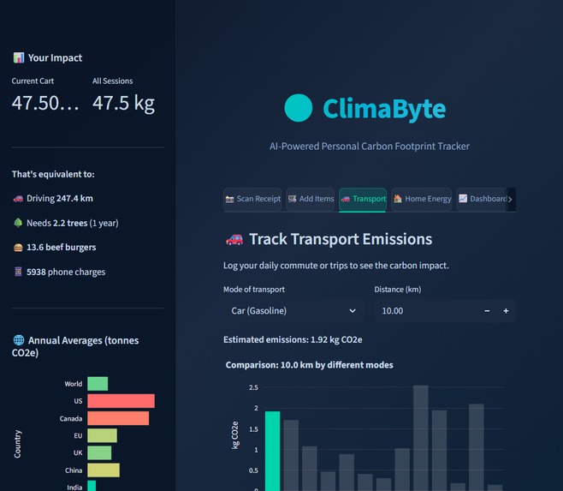Click the tab bar right-scroll chevron
The height and width of the screenshot is (491, 563).
[510, 200]
